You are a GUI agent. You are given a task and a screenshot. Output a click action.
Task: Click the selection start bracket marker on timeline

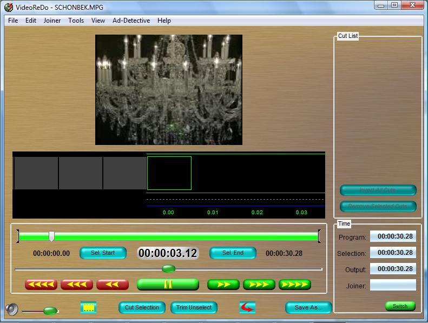tap(18, 236)
